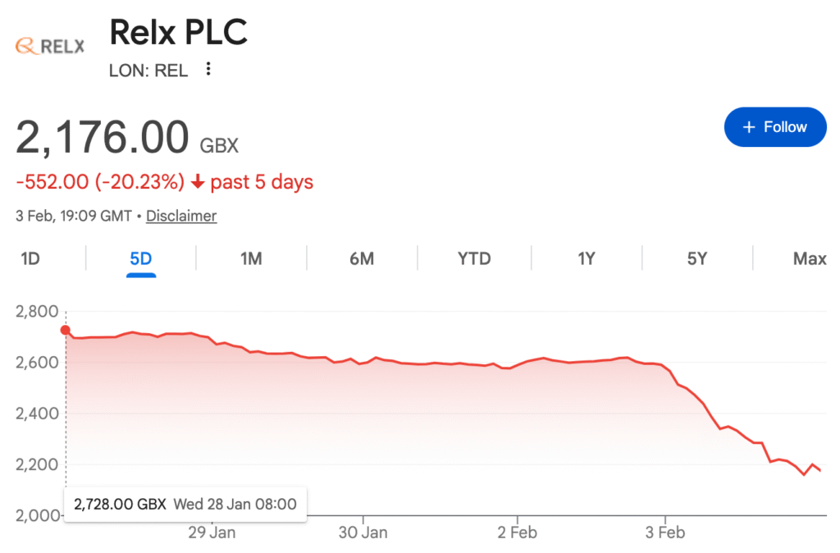The image size is (840, 553).
Task: Select the YTD range tab
Action: coord(474,259)
